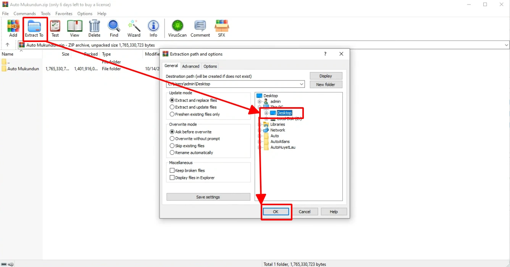The width and height of the screenshot is (510, 267).
Task: Open the Comment toolbar icon
Action: click(x=200, y=29)
